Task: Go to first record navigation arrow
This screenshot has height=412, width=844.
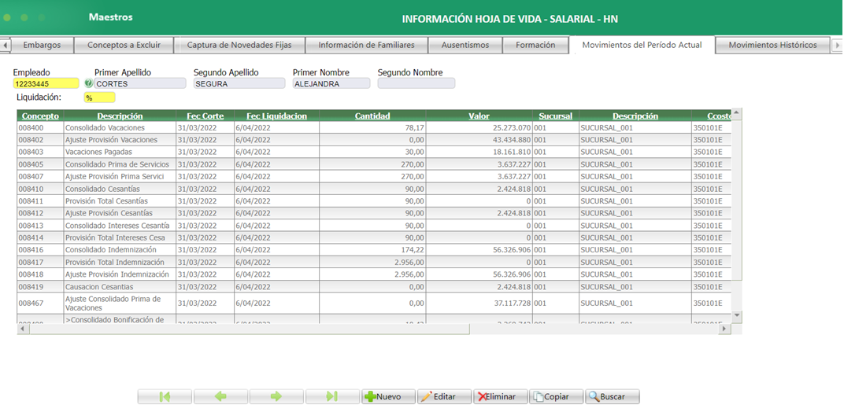Action: [165, 396]
